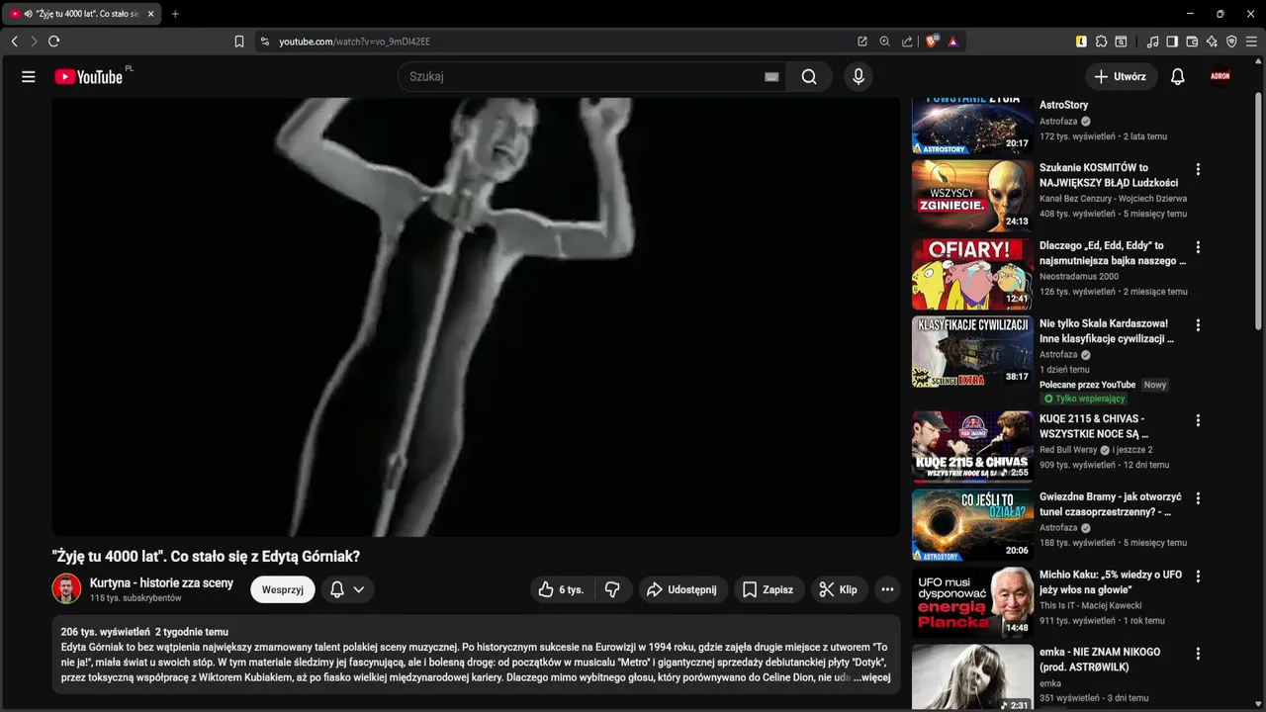The width and height of the screenshot is (1266, 712).
Task: Open Gwiezdne Bramy video title
Action: click(x=1111, y=504)
